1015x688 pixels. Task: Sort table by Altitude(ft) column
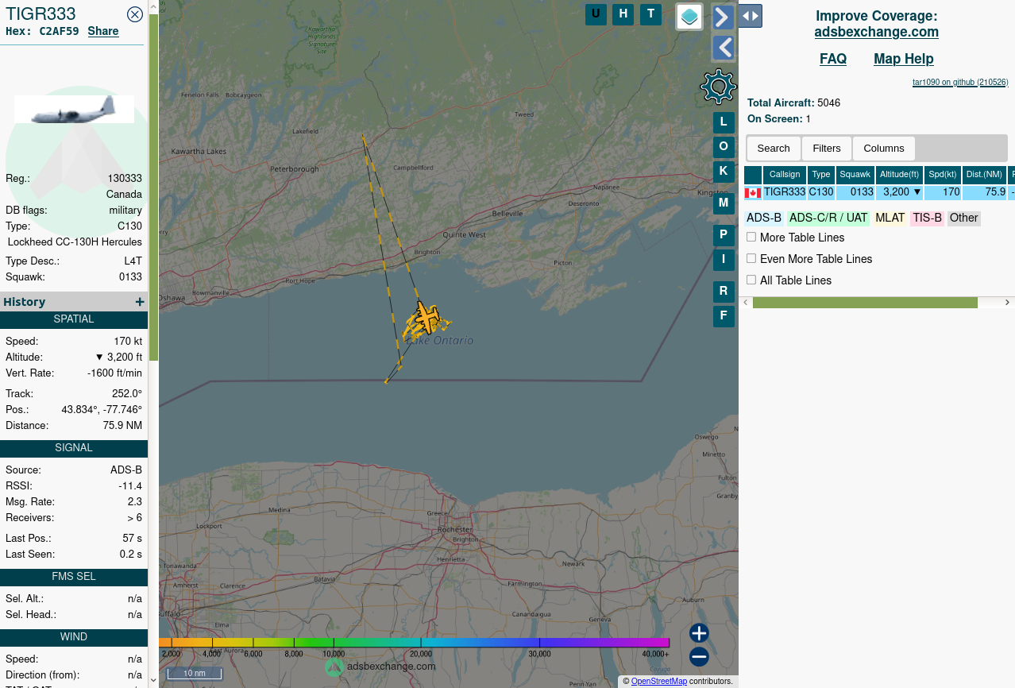tap(900, 175)
